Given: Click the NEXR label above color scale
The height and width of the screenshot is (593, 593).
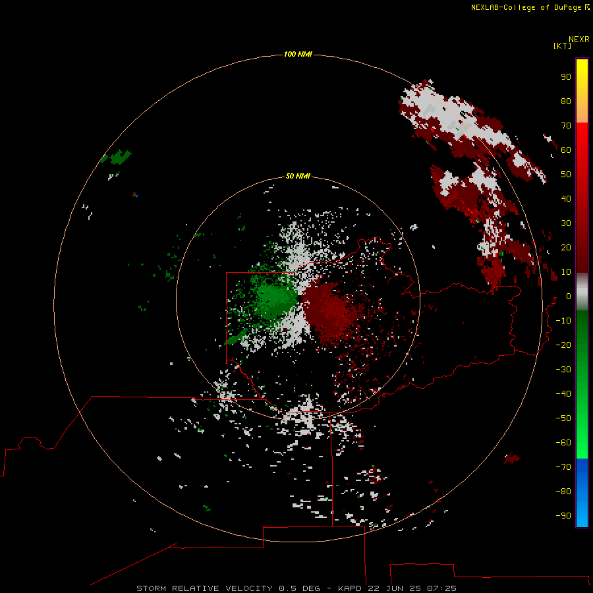Looking at the screenshot, I should 579,40.
